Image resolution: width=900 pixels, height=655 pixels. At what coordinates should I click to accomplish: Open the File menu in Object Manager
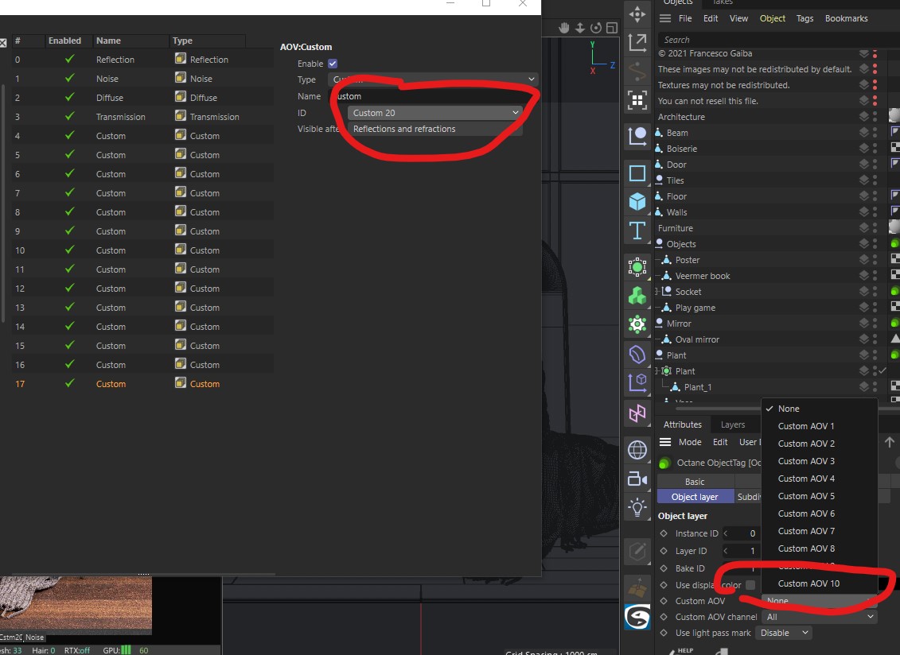[685, 18]
